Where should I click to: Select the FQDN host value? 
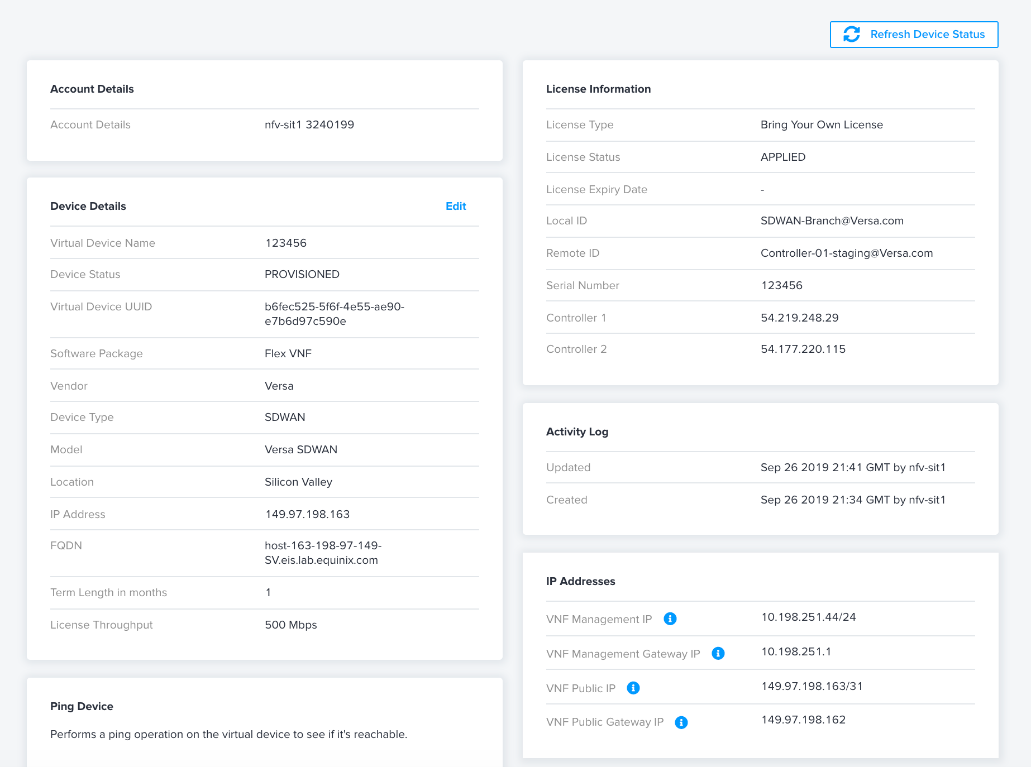pyautogui.click(x=323, y=553)
